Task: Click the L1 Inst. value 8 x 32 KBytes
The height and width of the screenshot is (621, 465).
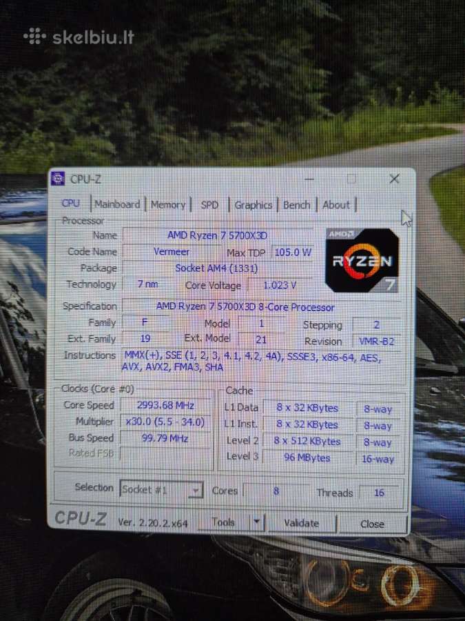Action: 307,424
